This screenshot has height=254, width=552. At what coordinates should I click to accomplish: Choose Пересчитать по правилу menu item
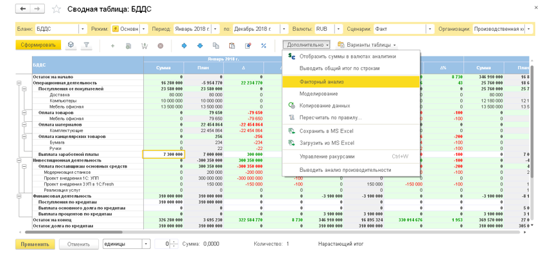(351, 117)
